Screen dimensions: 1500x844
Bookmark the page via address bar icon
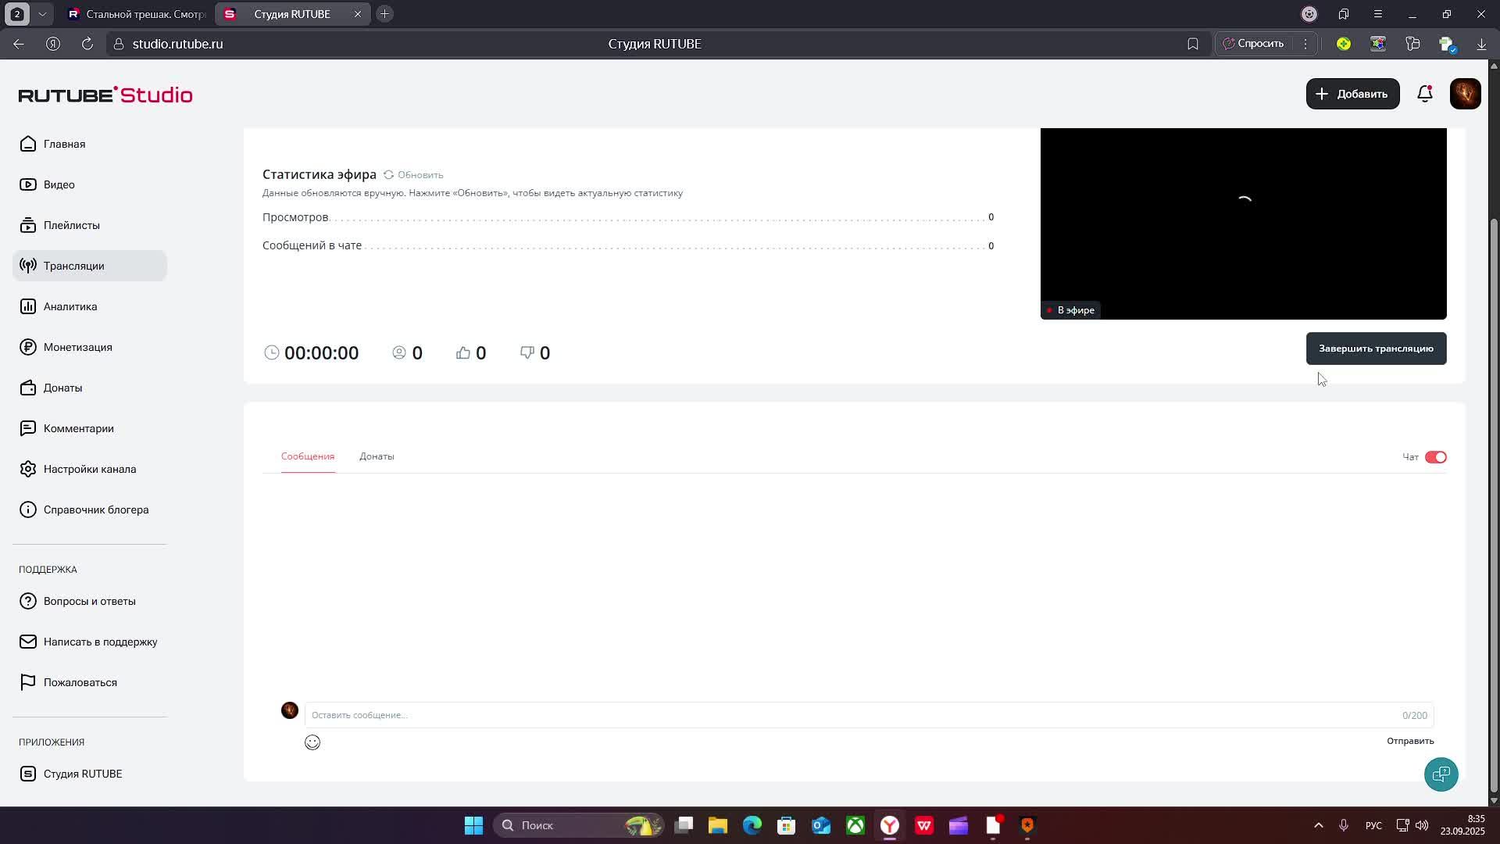tap(1192, 44)
